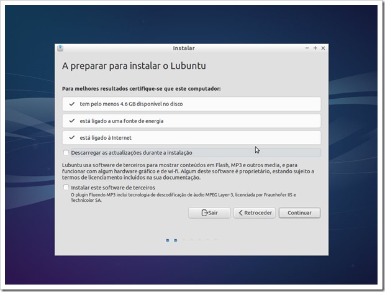385x292 pixels.
Task: Proceed with the Continuar button
Action: (299, 213)
